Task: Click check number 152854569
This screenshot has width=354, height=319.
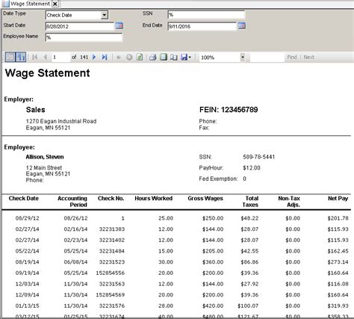Action: coord(111,295)
